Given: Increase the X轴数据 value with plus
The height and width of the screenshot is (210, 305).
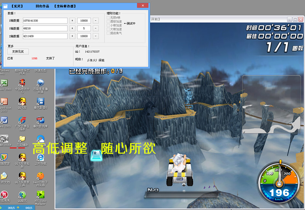Looking at the screenshot, I should [x=72, y=21].
